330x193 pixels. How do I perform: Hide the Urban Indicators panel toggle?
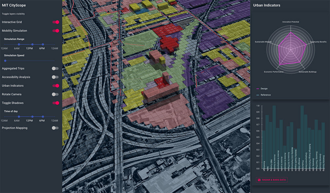pyautogui.click(x=56, y=85)
